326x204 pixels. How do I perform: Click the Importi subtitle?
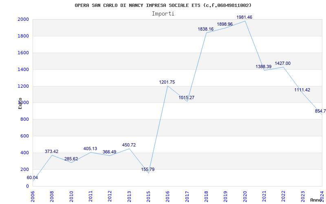[x=163, y=14]
